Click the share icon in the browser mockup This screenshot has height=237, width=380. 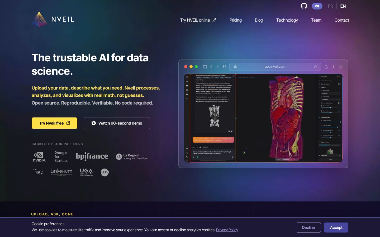tap(326, 67)
